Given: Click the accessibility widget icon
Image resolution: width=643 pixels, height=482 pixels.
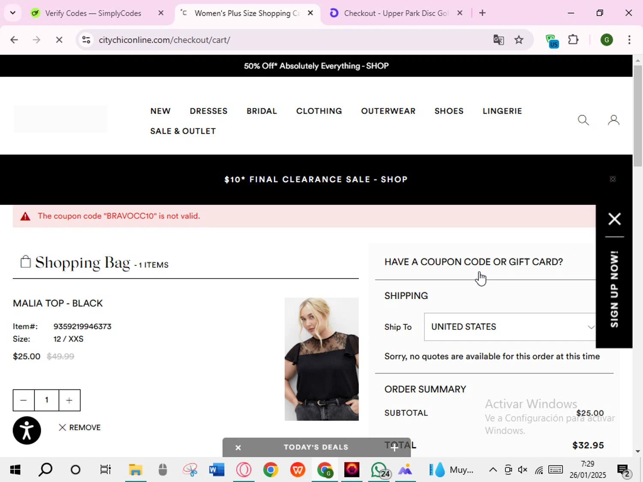Looking at the screenshot, I should pos(27,430).
